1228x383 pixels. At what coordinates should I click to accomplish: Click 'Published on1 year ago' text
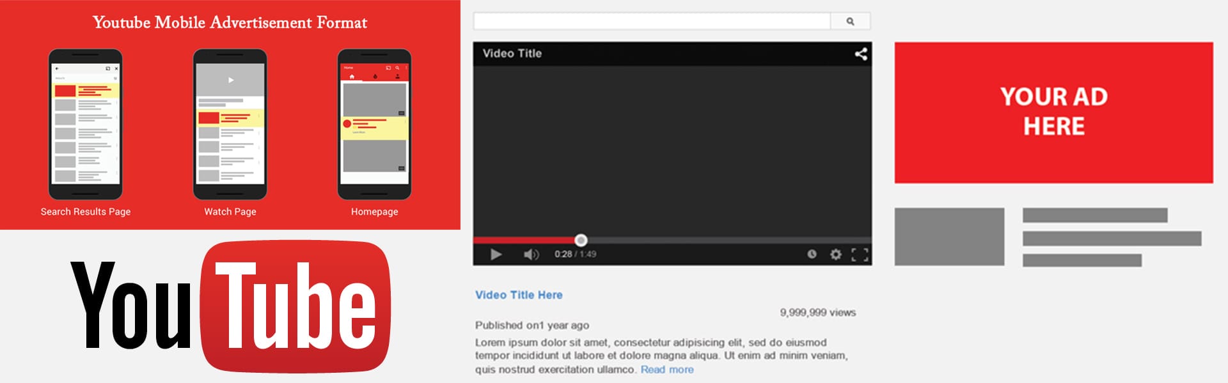(532, 325)
